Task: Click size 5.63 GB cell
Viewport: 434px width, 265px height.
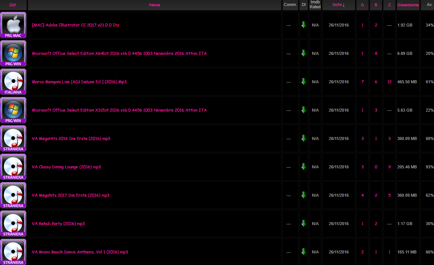Action: click(405, 110)
